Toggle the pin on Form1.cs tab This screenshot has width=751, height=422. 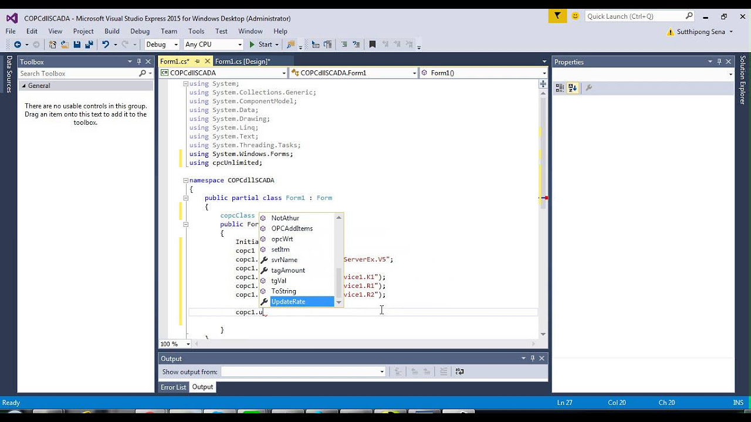pos(198,61)
